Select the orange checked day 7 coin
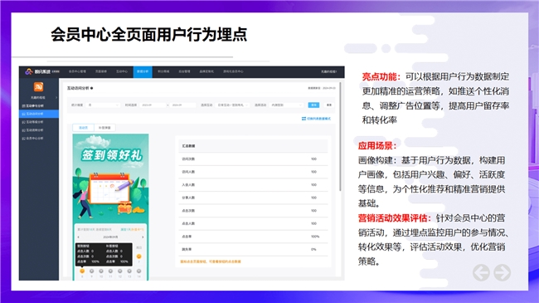 [138, 257]
